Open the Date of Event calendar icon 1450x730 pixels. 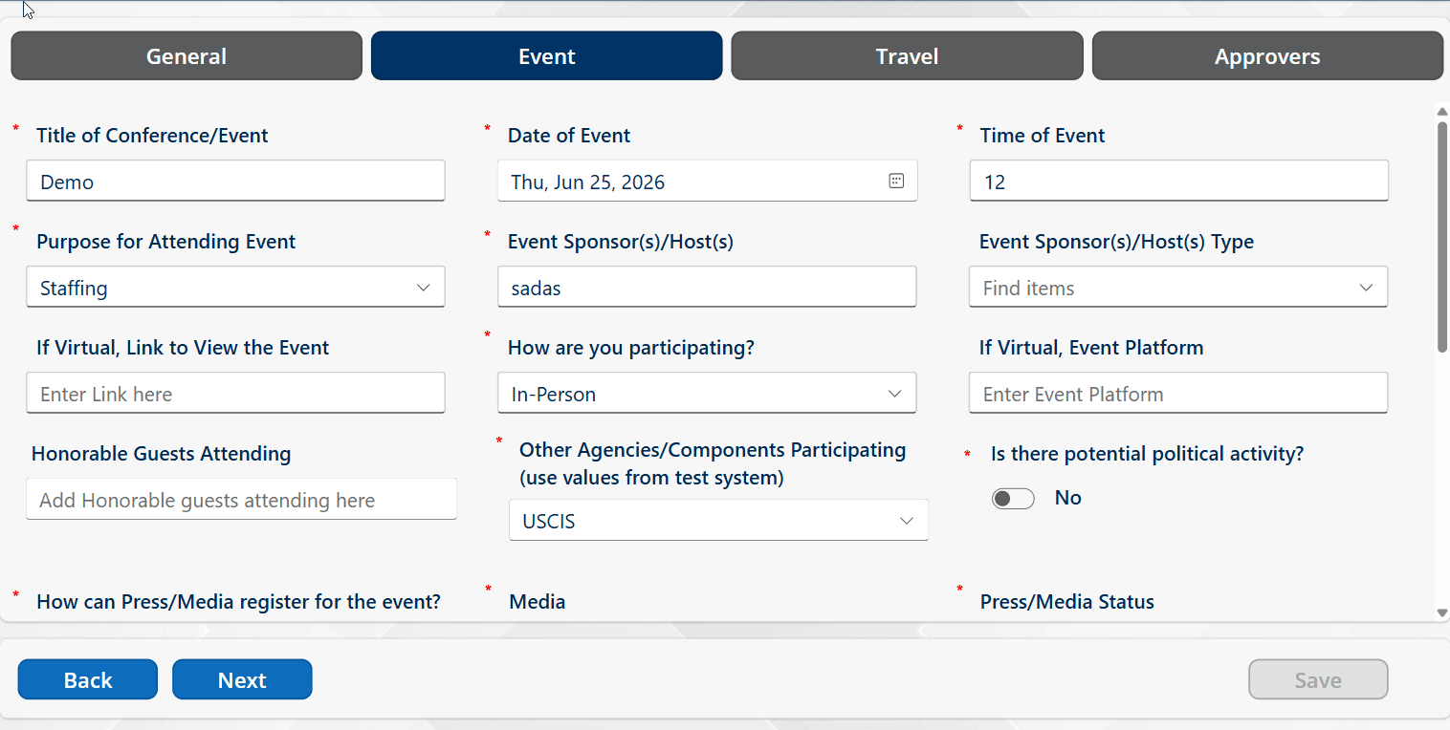pos(896,181)
